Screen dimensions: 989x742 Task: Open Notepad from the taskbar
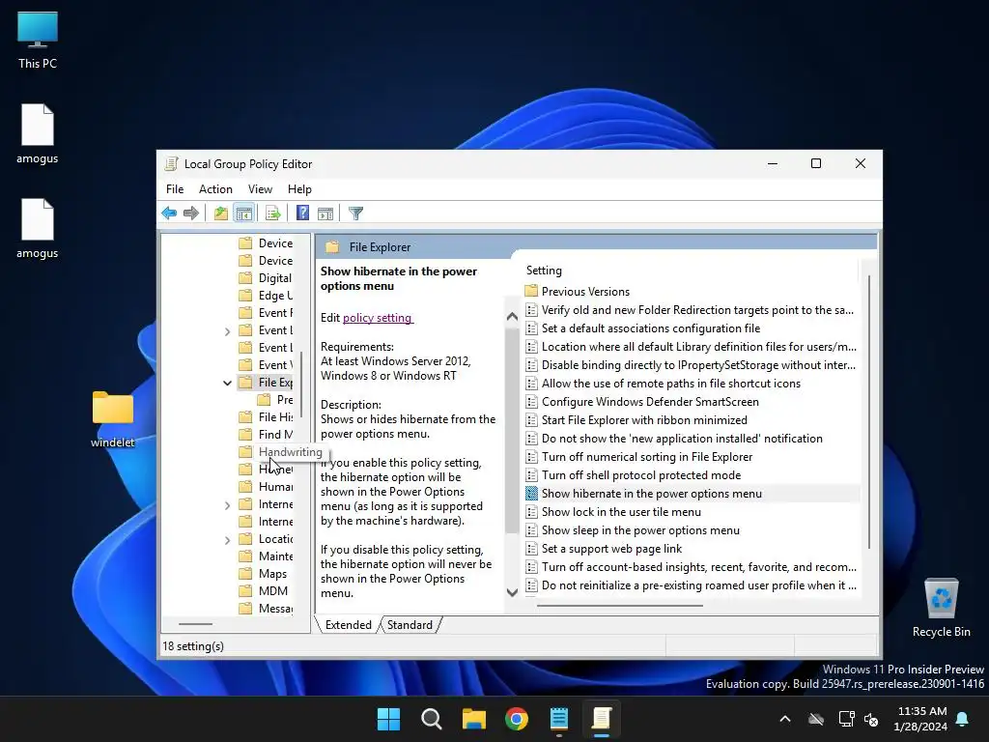click(x=559, y=719)
